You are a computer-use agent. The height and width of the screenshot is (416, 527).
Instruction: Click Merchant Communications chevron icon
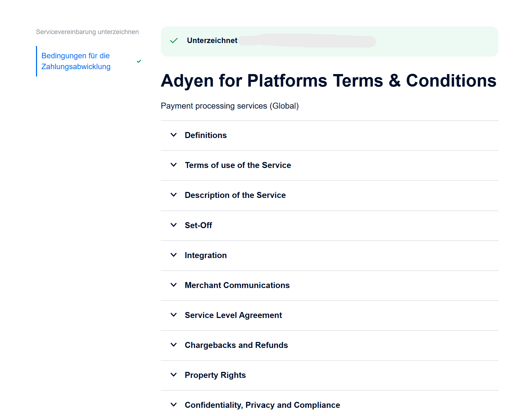tap(174, 285)
